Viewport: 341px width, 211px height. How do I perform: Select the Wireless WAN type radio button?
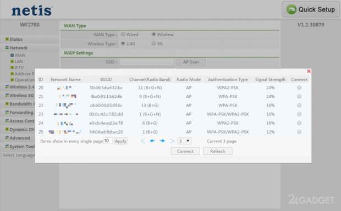pos(153,34)
